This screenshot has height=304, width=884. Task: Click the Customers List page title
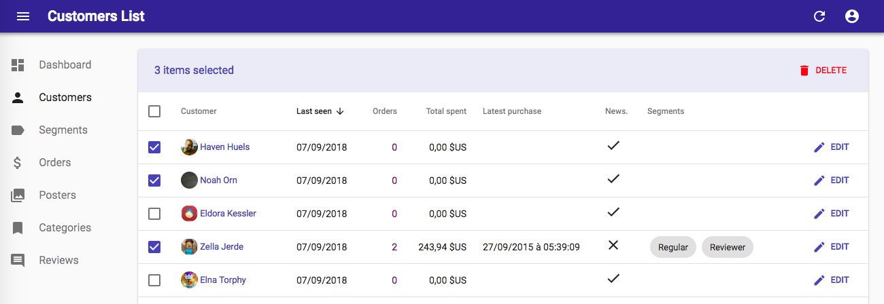96,16
